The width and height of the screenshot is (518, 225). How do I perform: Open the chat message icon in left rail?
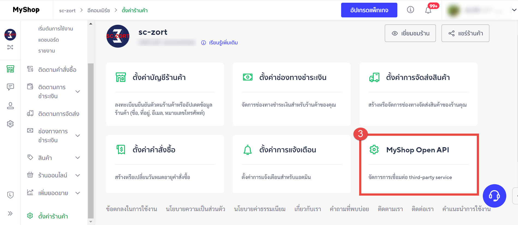click(x=10, y=87)
